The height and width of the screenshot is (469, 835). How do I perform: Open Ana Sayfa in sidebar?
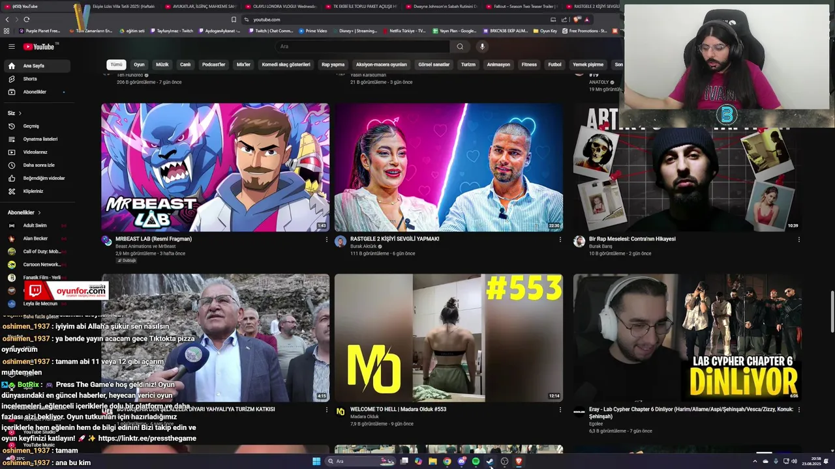36,66
